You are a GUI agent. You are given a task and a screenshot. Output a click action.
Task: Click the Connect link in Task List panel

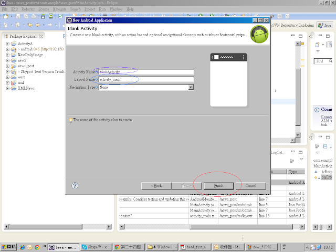pos(327,117)
